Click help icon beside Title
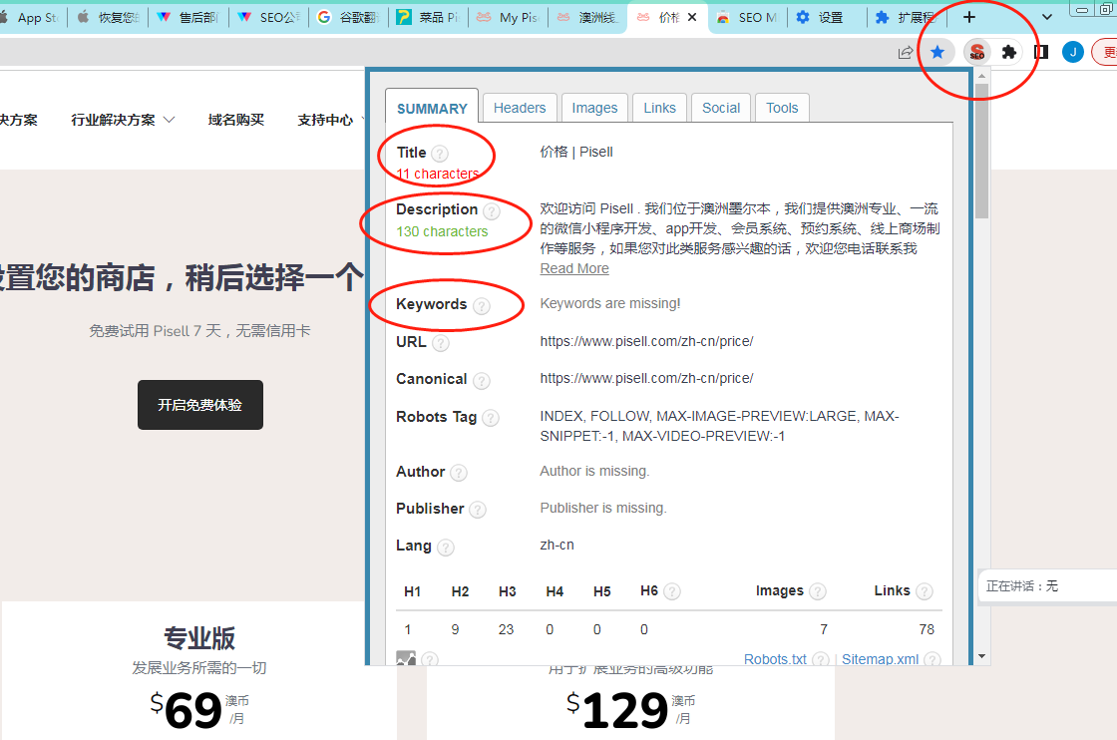1117x740 pixels. point(440,154)
